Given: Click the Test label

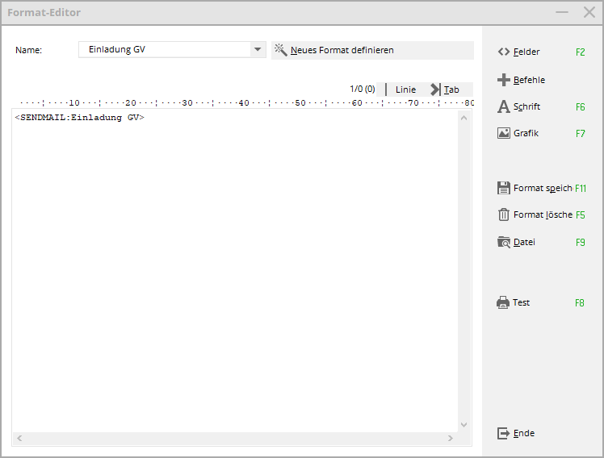Looking at the screenshot, I should coord(521,302).
